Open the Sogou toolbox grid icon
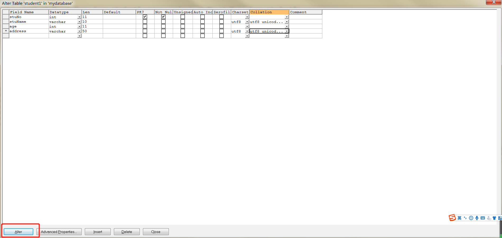The width and height of the screenshot is (502, 238). point(500,218)
